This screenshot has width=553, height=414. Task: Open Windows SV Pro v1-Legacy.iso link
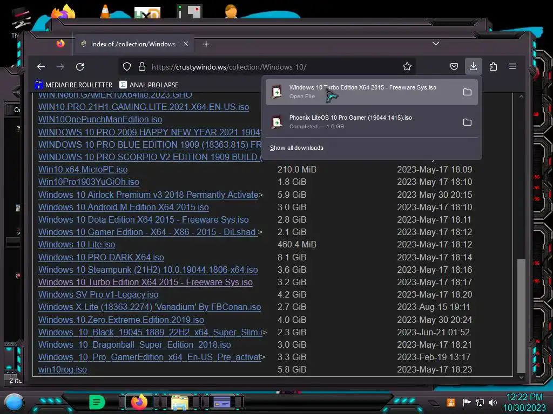point(98,295)
